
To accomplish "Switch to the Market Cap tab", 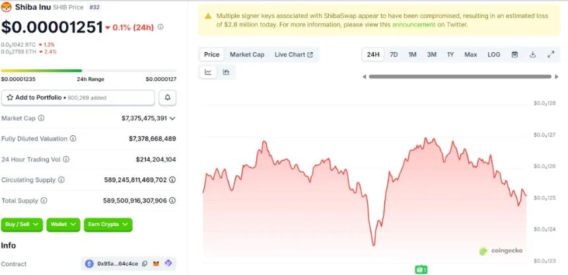I will point(247,55).
